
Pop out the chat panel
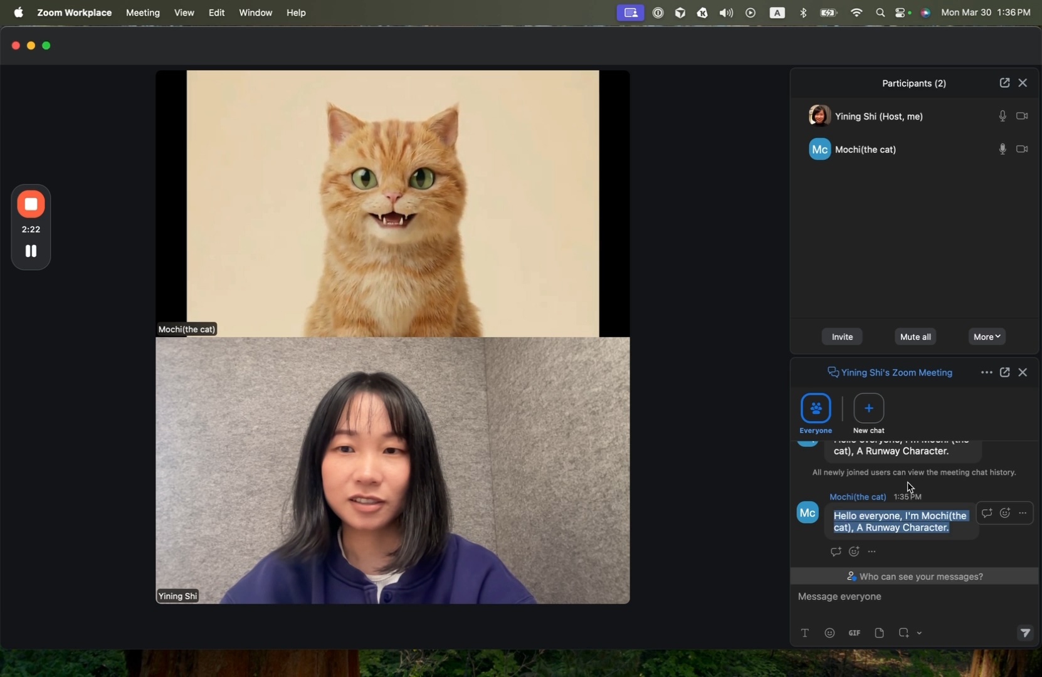click(1005, 372)
